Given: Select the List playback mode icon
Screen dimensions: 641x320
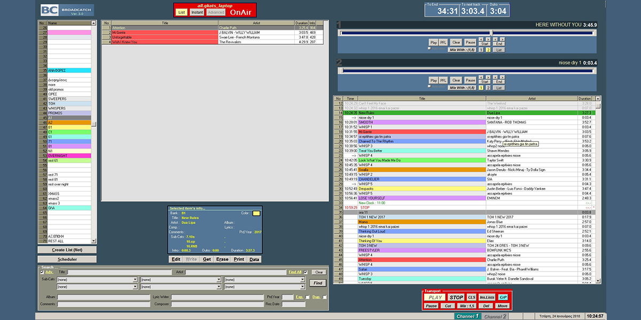Looking at the screenshot, I should tap(182, 11).
